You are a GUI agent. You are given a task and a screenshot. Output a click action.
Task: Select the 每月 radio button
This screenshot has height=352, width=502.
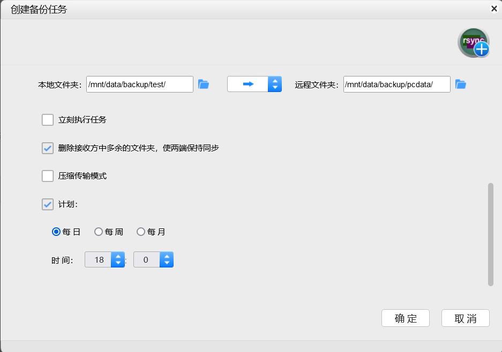tap(140, 232)
